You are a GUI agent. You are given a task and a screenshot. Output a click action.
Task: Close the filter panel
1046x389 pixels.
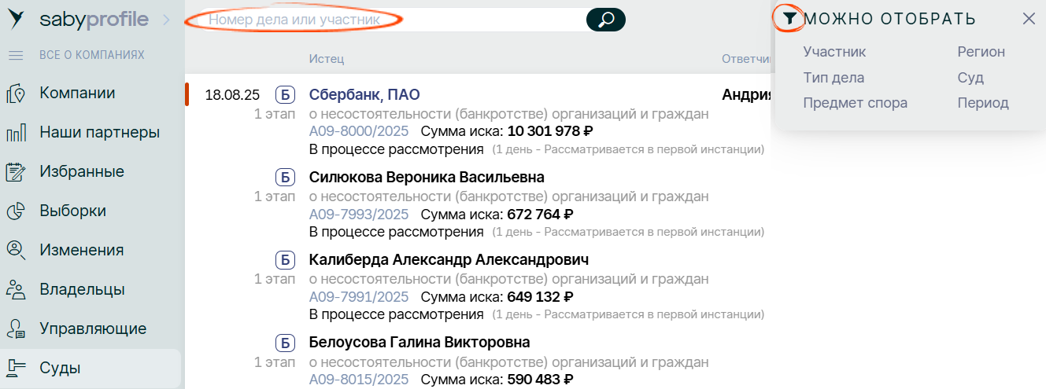pyautogui.click(x=1029, y=19)
